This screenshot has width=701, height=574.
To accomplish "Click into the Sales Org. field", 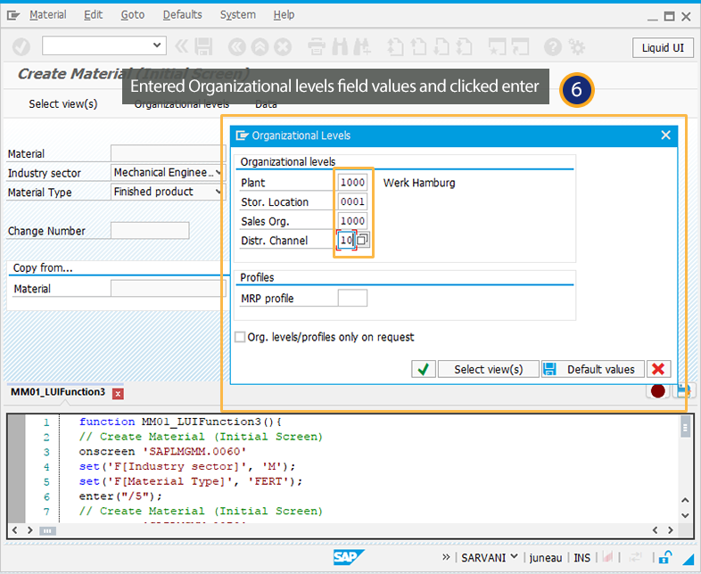I will 352,221.
